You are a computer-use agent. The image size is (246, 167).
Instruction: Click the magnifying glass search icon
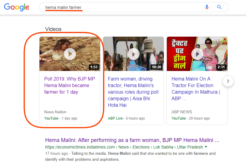[x=219, y=7]
